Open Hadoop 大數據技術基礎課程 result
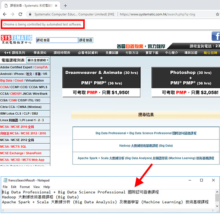 [146, 146]
